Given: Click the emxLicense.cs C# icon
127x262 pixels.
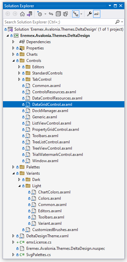Looking at the screenshot, I should (x=22, y=242).
